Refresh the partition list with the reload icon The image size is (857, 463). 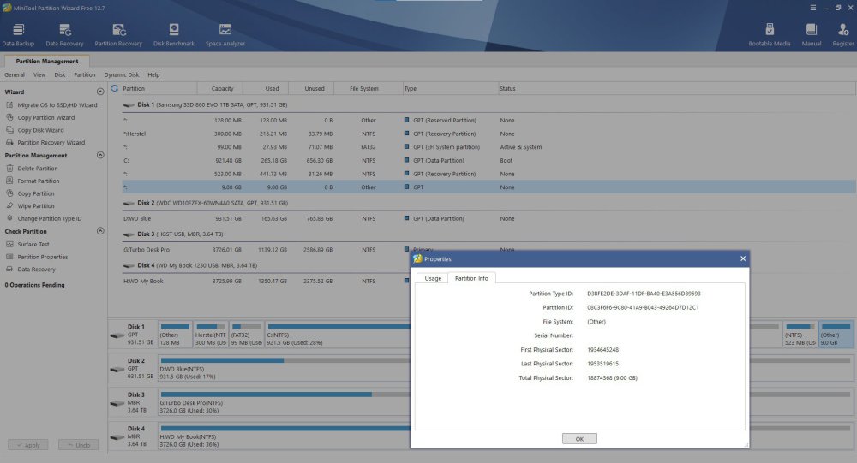(115, 88)
